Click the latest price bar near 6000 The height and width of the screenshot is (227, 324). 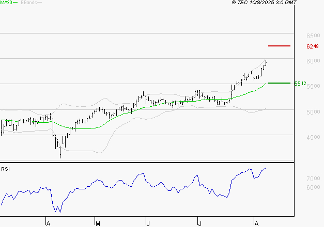[266, 63]
